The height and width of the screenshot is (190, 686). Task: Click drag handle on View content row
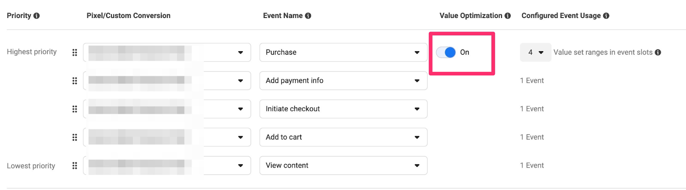75,166
